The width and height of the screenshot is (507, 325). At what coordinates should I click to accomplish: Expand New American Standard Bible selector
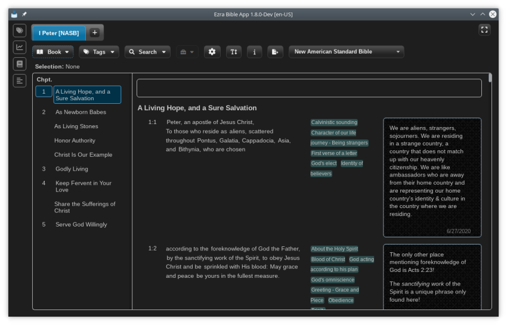pos(346,52)
